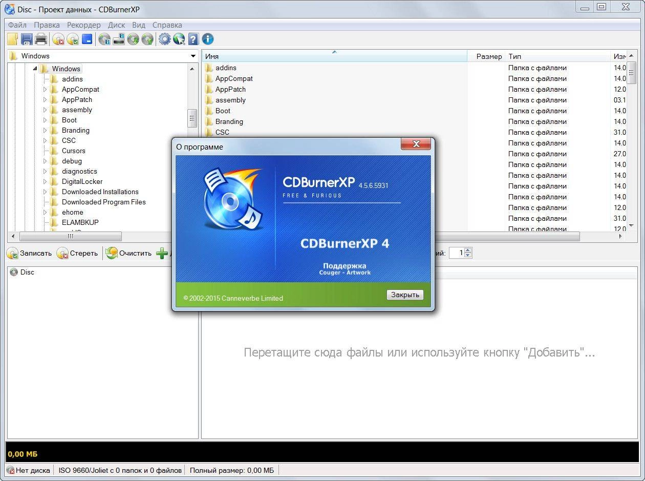645x481 pixels.
Task: Click the printer icon in the toolbar
Action: click(41, 39)
